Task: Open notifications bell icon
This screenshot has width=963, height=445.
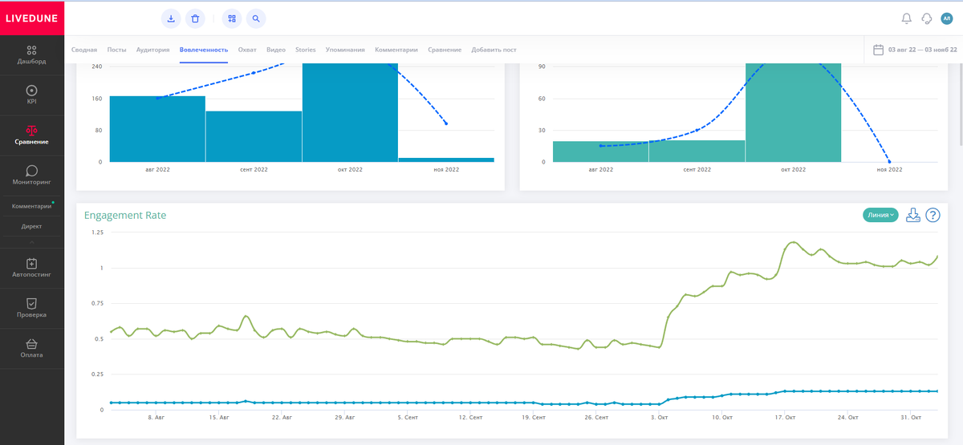Action: click(x=907, y=18)
